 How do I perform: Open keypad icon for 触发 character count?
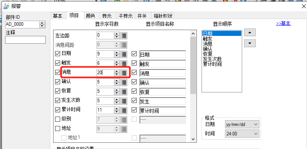[124, 63]
